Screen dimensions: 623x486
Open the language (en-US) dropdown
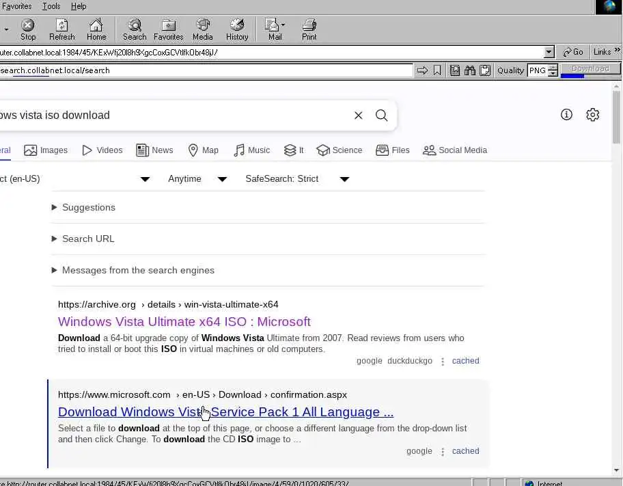pyautogui.click(x=76, y=179)
